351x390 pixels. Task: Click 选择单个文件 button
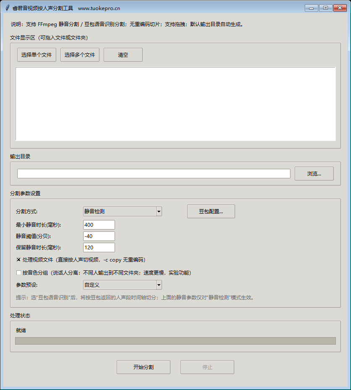[x=37, y=55]
